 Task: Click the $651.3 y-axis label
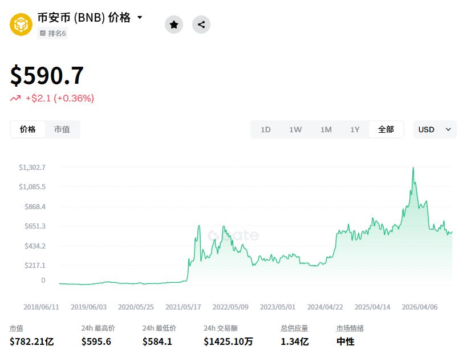(35, 226)
